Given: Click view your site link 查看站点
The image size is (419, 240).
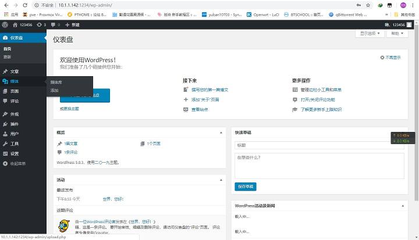Looking at the screenshot, I should (x=200, y=109).
